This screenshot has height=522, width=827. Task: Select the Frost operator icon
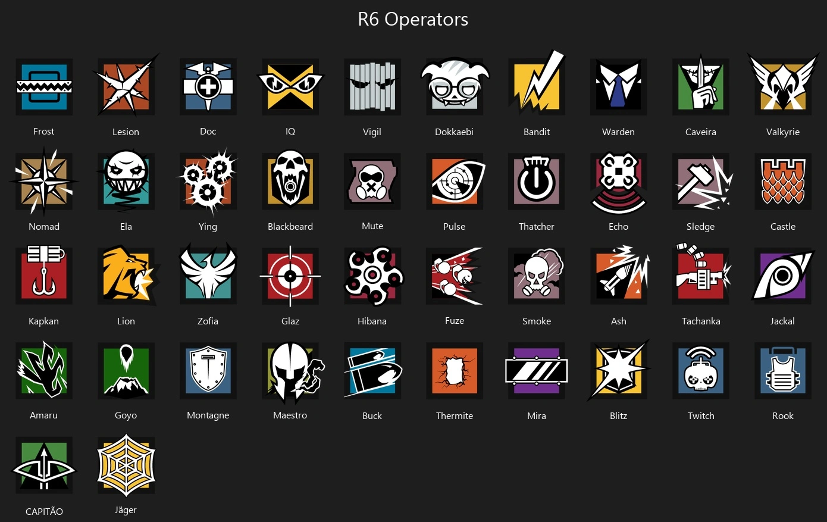(44, 87)
